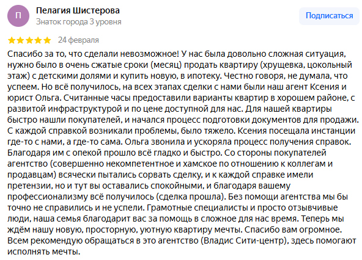Click the phrase 'юрист Ольга' in the text
Screen dimensions: 362x260
(x=33, y=98)
